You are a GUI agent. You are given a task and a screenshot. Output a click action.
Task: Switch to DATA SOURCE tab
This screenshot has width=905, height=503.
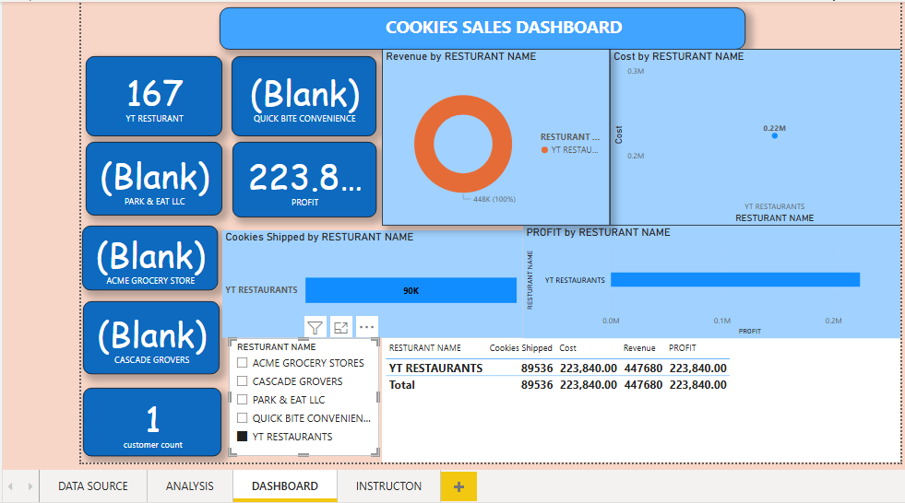point(93,486)
